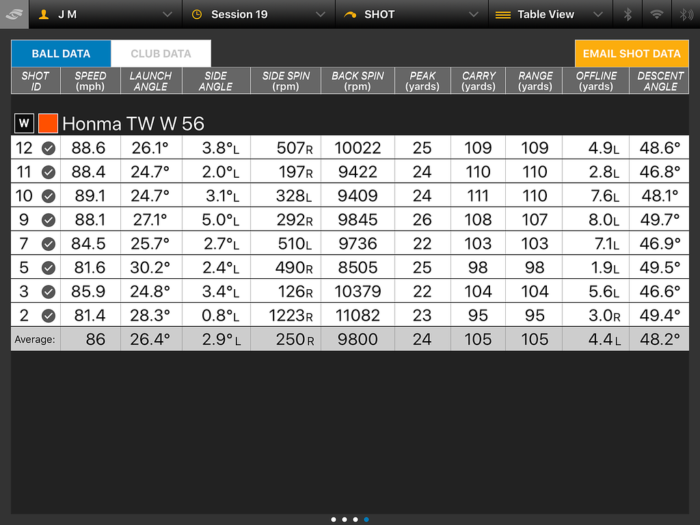Select back spin value 10022

(x=358, y=148)
